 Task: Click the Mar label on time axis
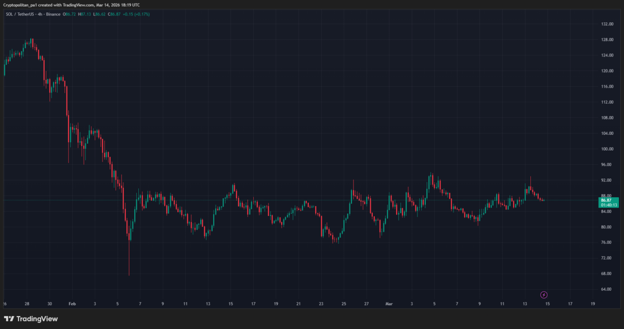pyautogui.click(x=388, y=304)
